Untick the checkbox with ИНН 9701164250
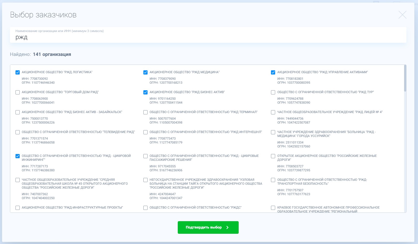 [x=145, y=92]
